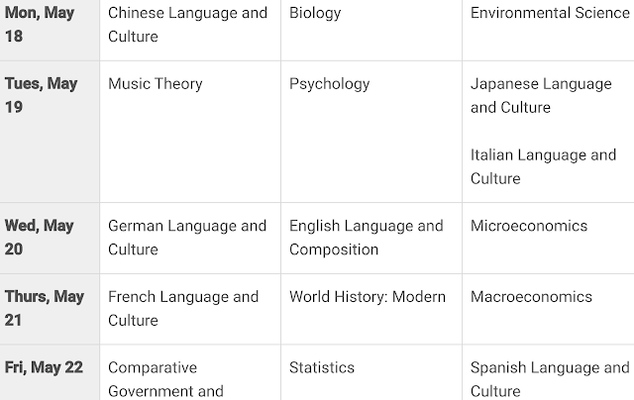Image resolution: width=634 pixels, height=400 pixels.
Task: Click the Macroeconomics exam entry
Action: pos(531,297)
